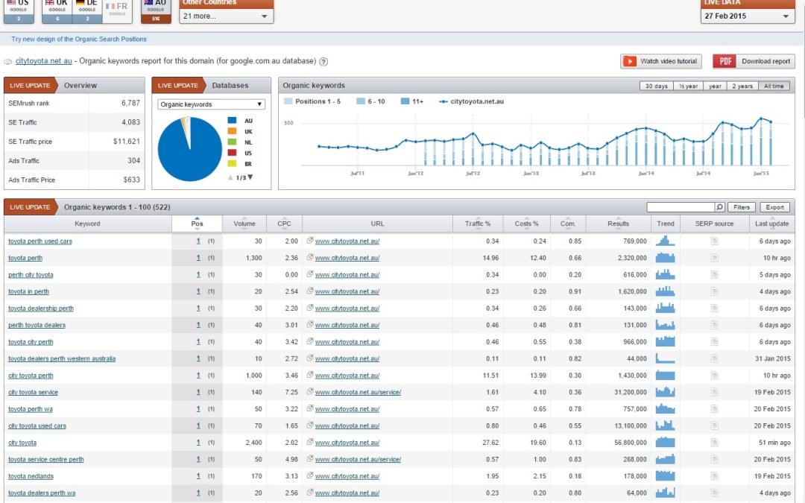Open keyword link city toyota service

tap(33, 392)
